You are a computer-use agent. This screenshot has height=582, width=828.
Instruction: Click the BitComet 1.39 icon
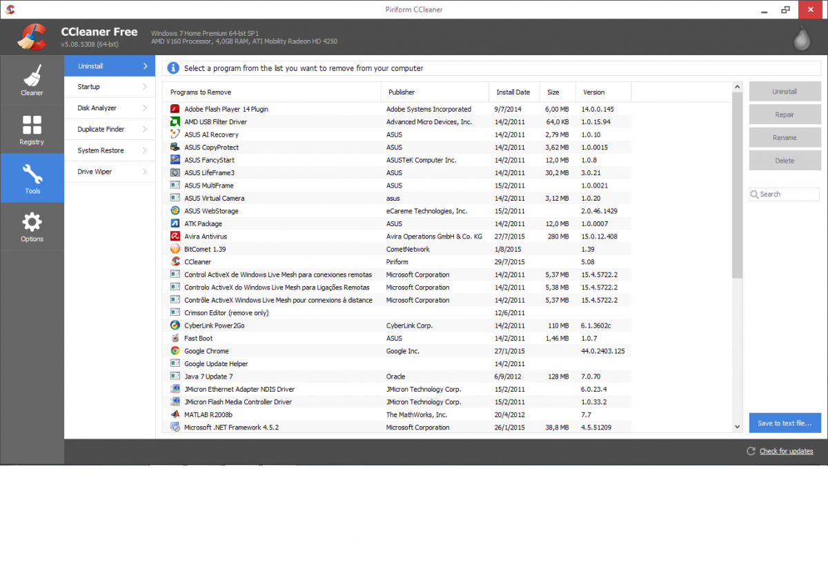(x=175, y=249)
